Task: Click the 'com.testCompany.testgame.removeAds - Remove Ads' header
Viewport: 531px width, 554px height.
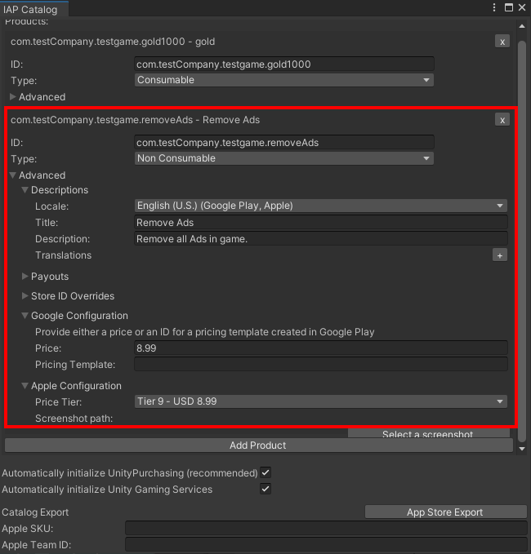Action: point(135,120)
